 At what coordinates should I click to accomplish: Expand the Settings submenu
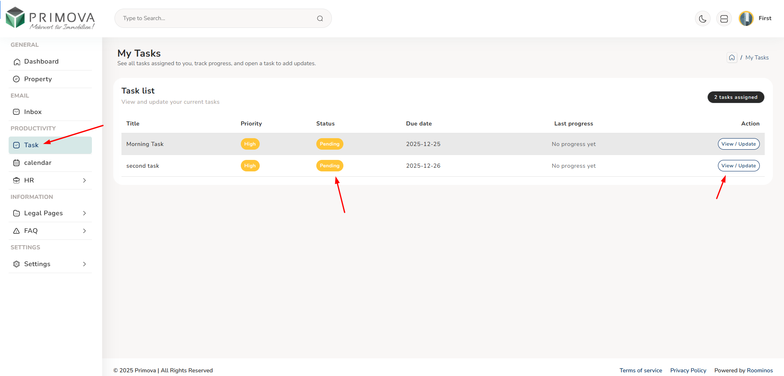click(84, 264)
